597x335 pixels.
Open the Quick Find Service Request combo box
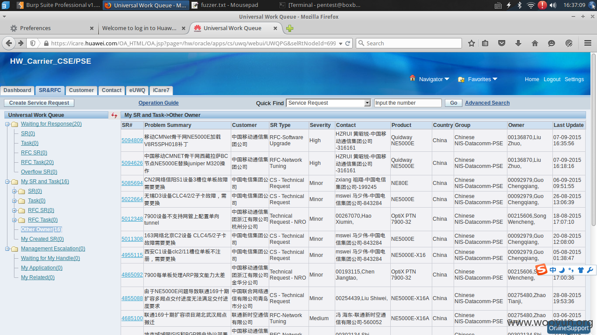(329, 103)
